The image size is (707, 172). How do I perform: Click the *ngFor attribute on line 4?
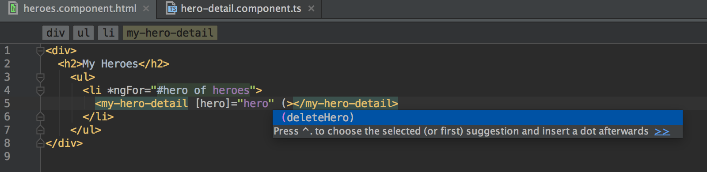[x=125, y=90]
